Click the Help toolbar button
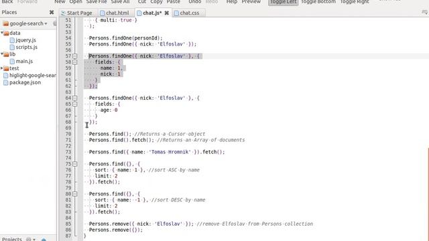429x241 pixels. 232,1
